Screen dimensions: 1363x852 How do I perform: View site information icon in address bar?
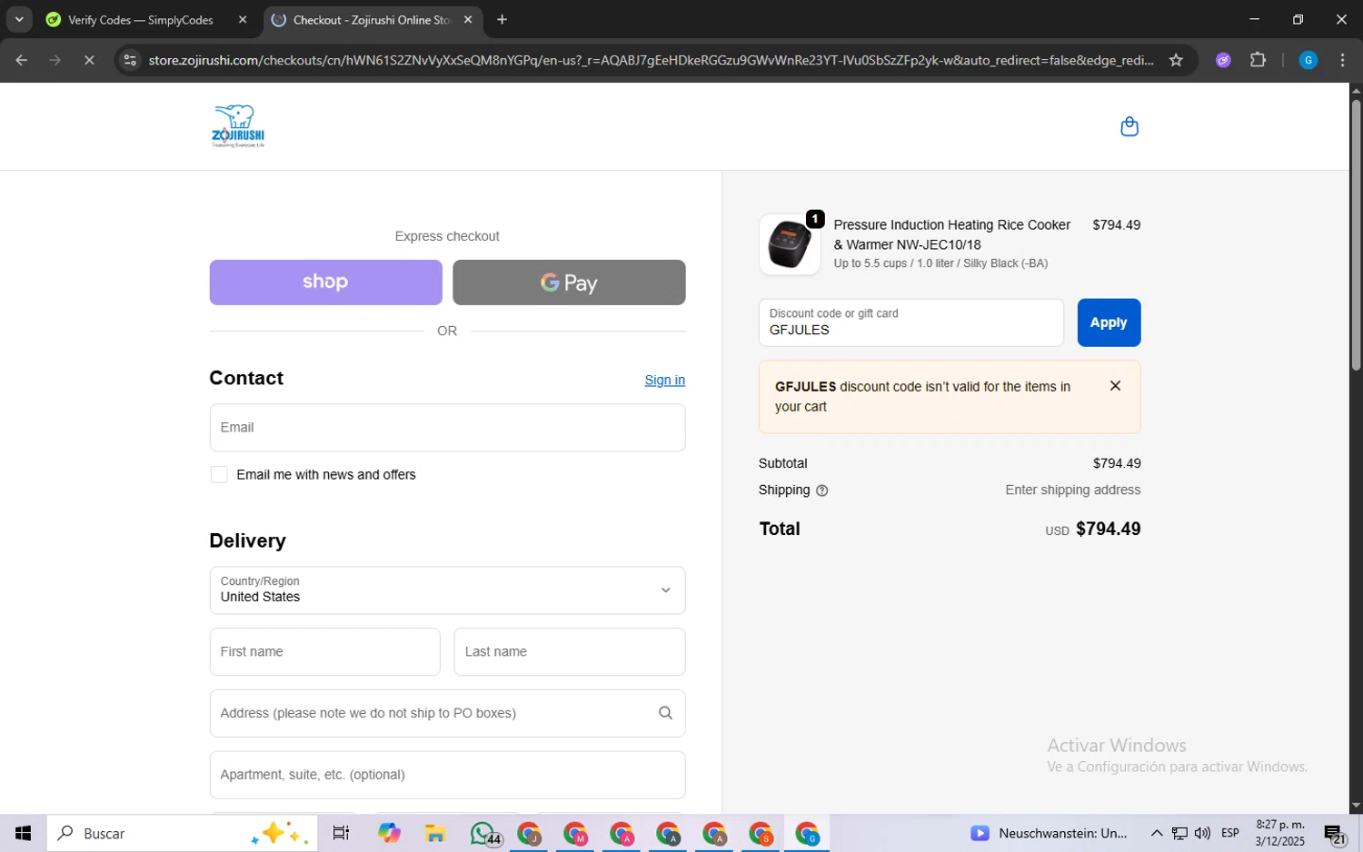(130, 60)
